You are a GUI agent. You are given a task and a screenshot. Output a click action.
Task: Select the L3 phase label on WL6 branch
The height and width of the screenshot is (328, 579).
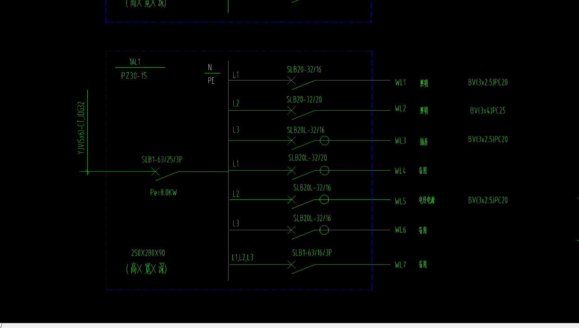tap(236, 224)
